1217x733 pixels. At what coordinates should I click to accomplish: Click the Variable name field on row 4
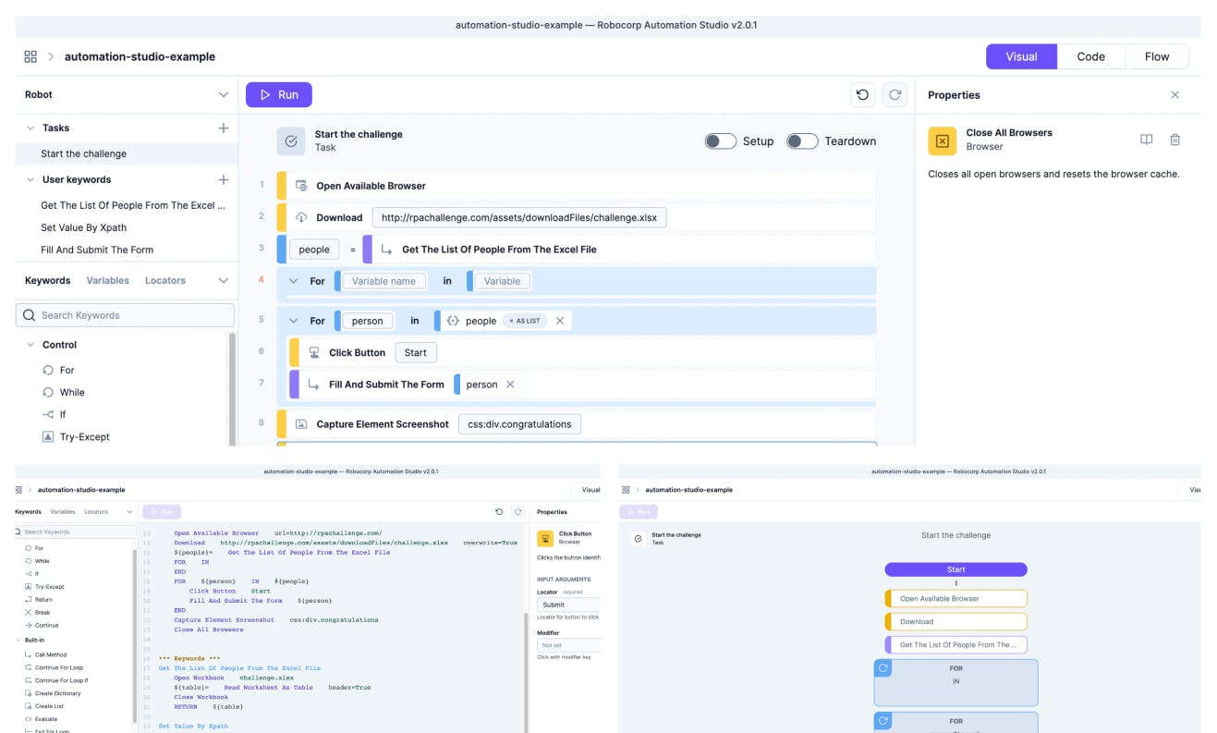pyautogui.click(x=383, y=281)
